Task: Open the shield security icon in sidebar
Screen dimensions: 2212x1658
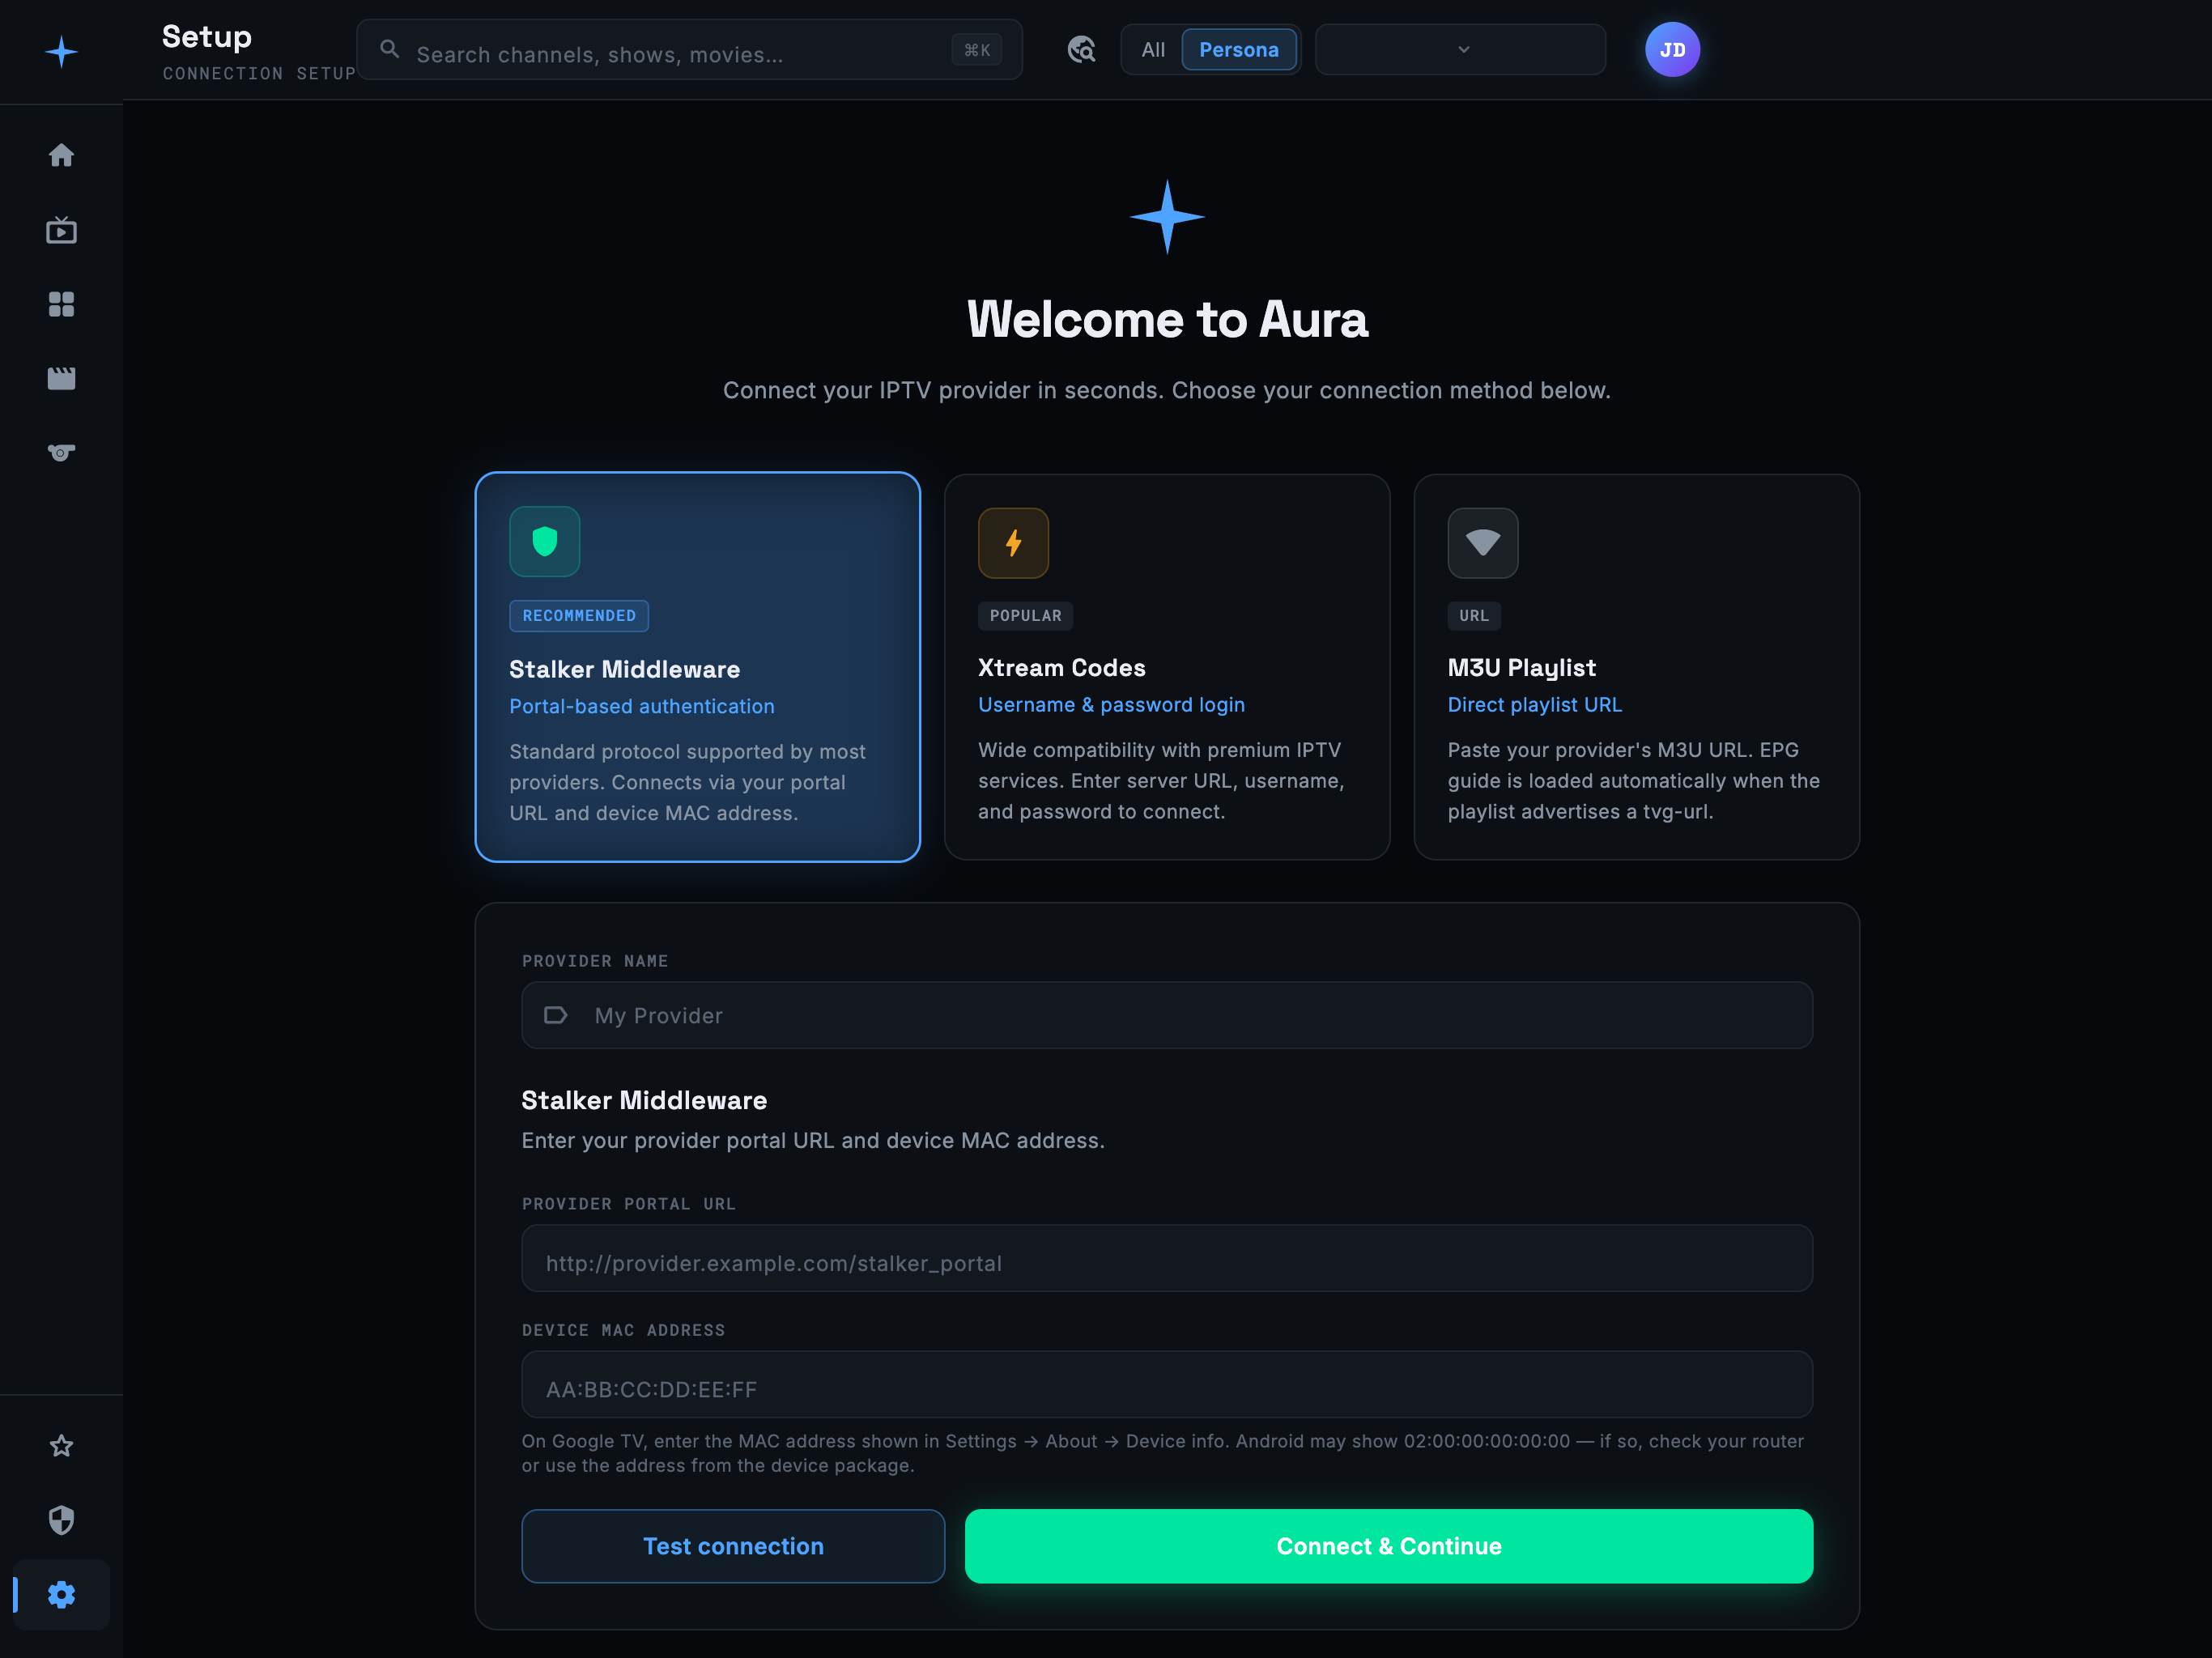Action: coord(61,1520)
